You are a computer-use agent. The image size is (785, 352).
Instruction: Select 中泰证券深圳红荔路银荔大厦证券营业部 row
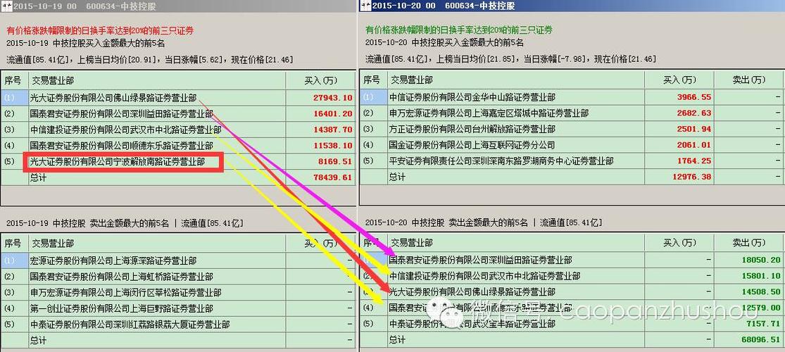178,325
